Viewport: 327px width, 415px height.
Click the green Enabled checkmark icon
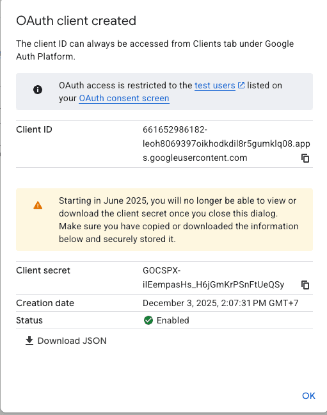148,320
